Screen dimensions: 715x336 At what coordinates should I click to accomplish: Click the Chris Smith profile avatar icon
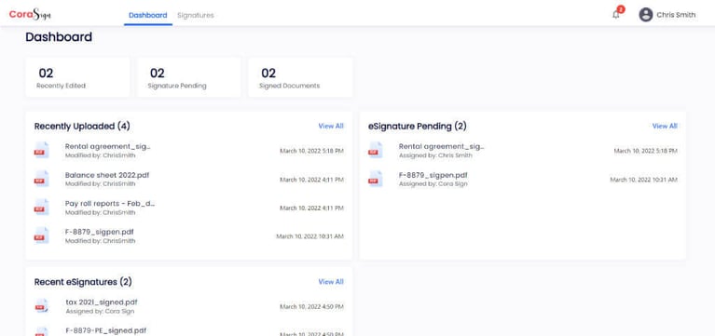pyautogui.click(x=646, y=15)
